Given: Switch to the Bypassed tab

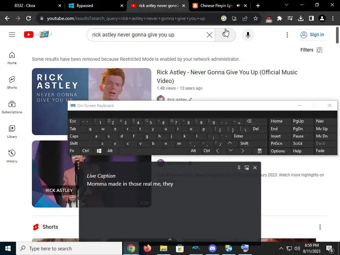Looking at the screenshot, I should click(x=95, y=6).
